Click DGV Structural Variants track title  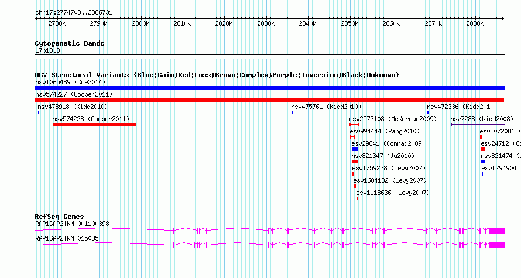click(x=217, y=75)
